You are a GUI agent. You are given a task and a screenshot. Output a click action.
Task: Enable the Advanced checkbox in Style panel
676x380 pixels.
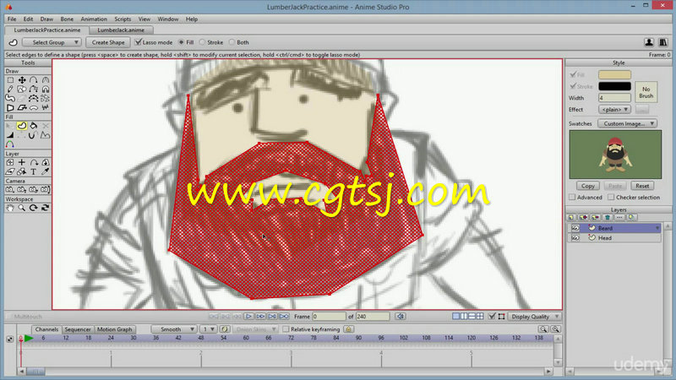click(572, 197)
